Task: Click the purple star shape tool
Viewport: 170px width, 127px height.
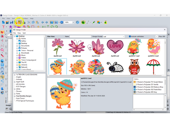Action: [11, 27]
